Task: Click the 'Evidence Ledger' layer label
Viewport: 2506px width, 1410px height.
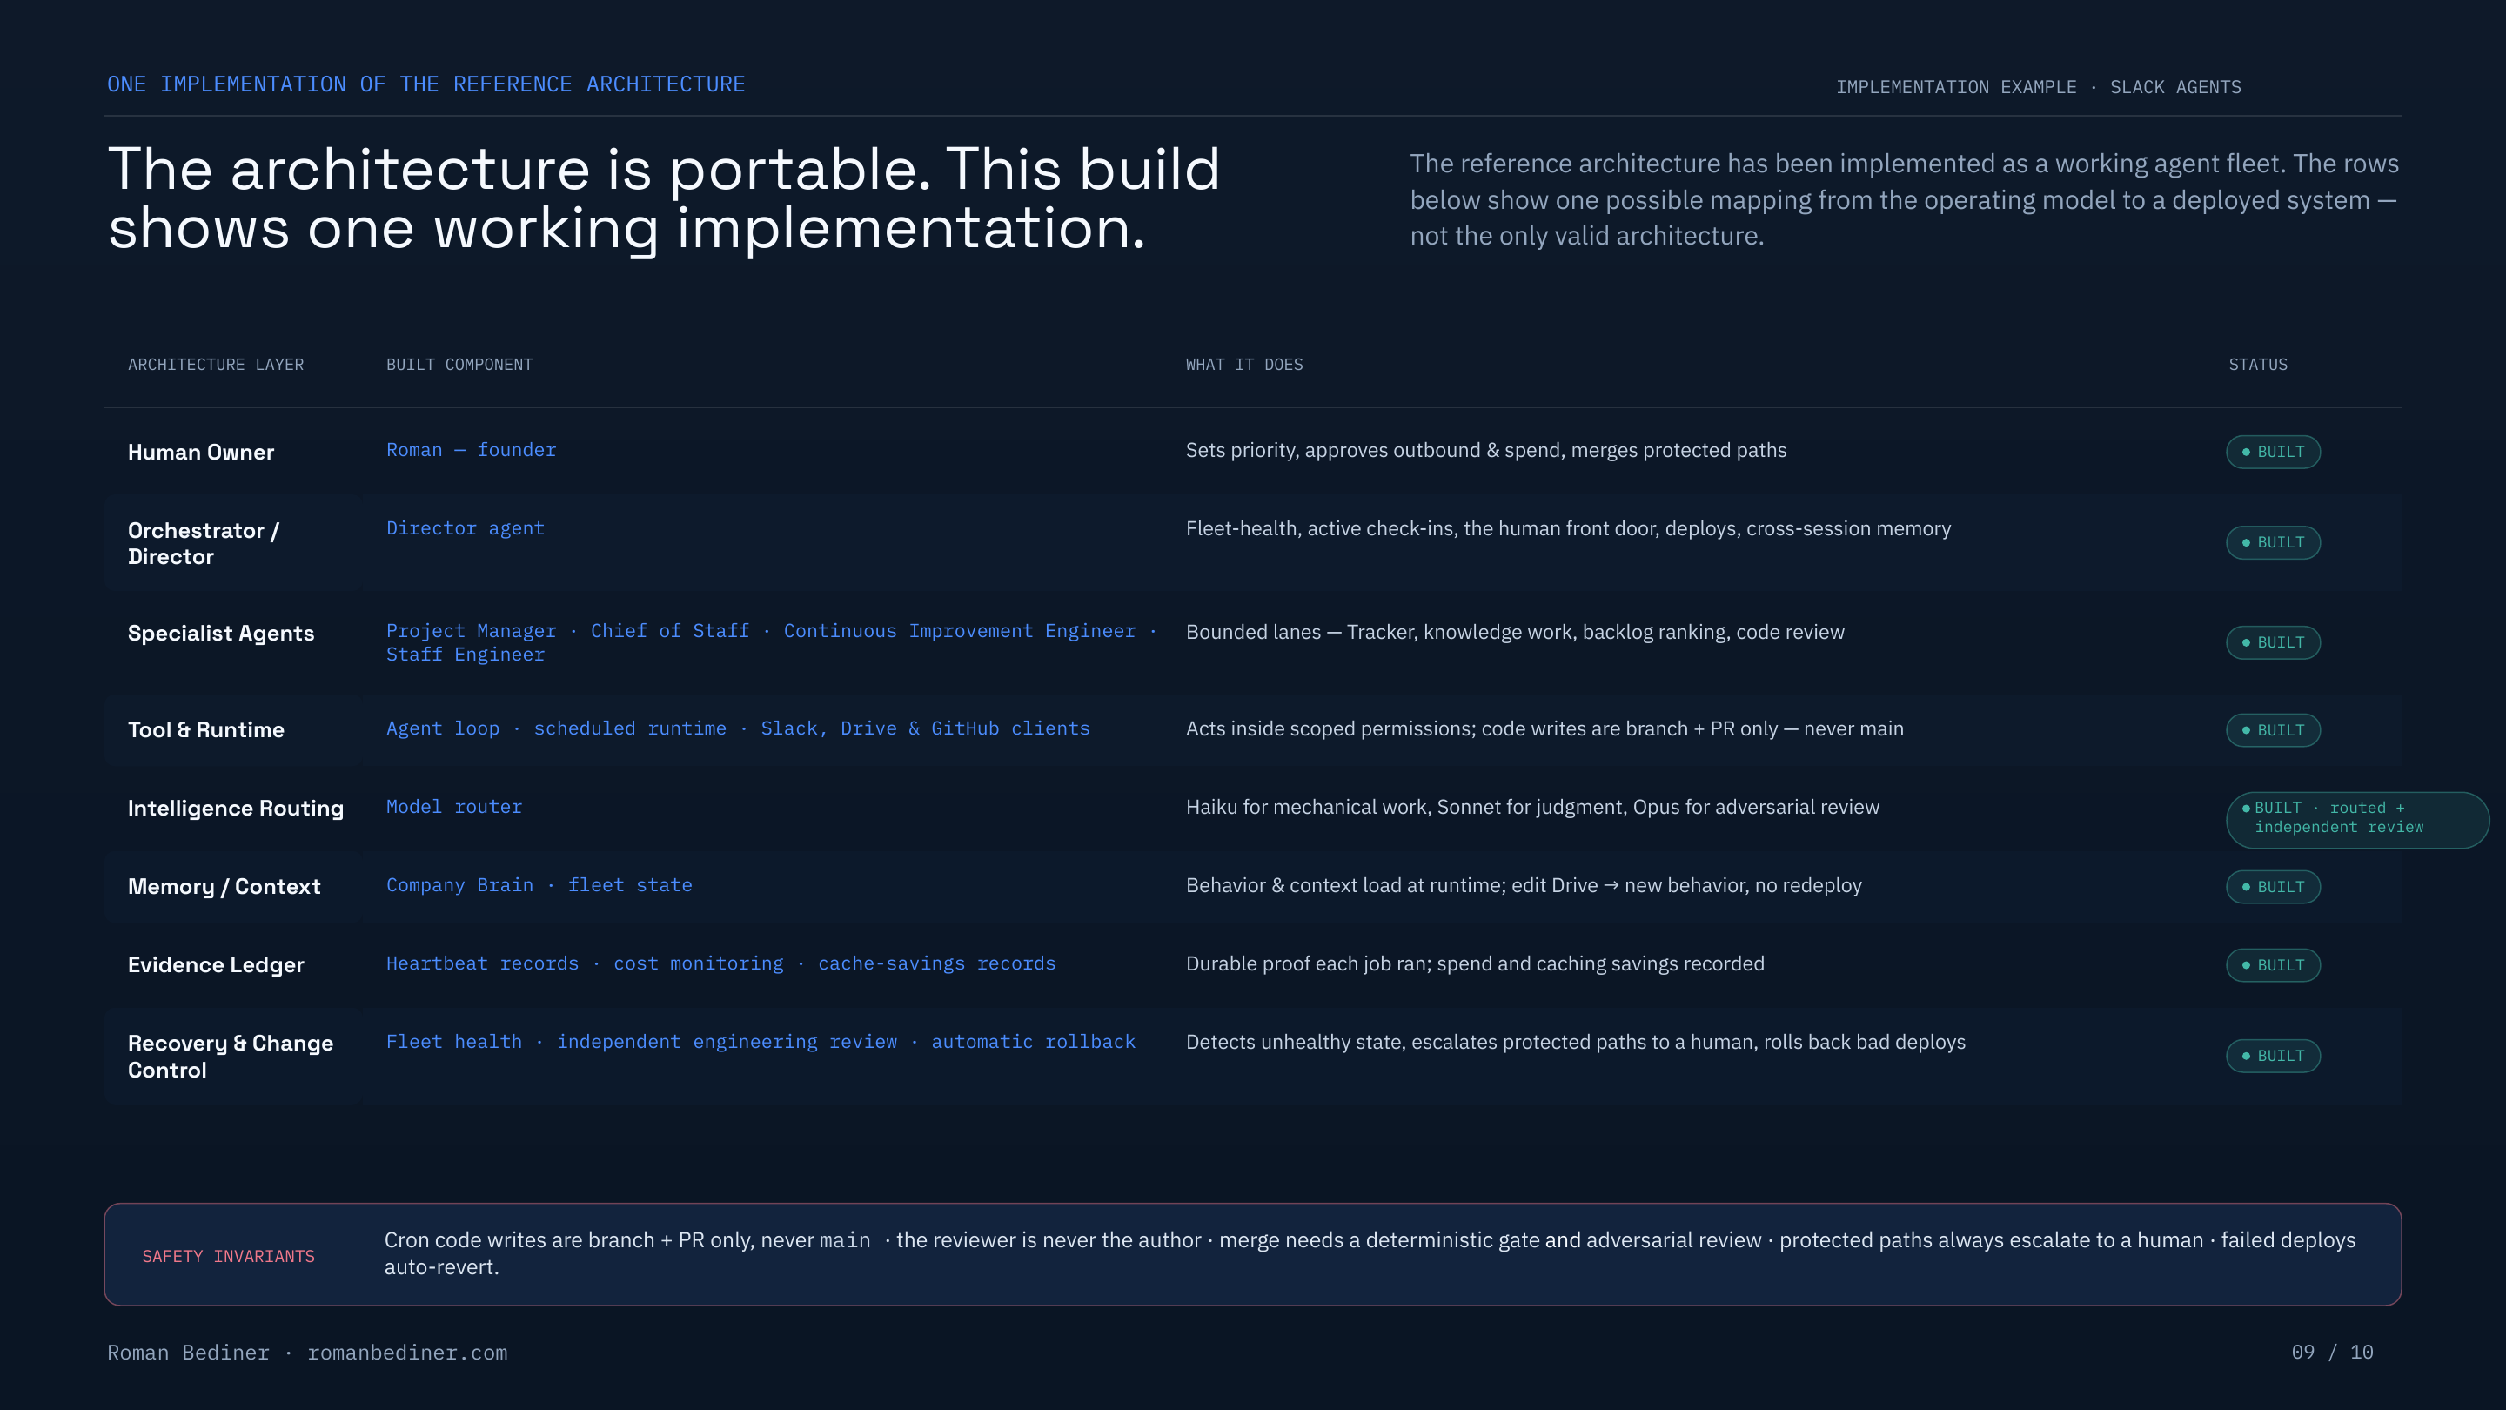Action: [x=216, y=964]
